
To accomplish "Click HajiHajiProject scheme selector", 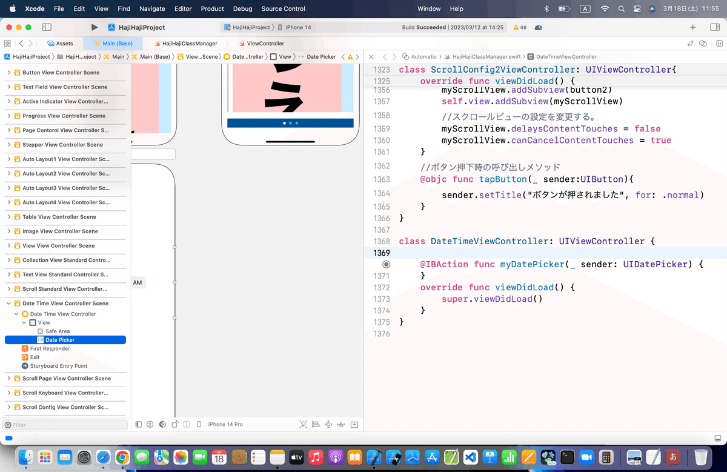I will pos(247,27).
